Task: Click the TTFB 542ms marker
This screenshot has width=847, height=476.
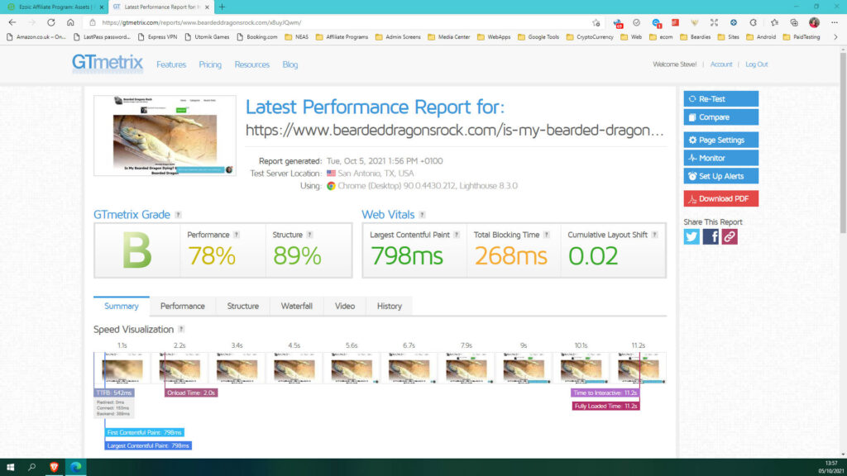Action: (x=114, y=393)
